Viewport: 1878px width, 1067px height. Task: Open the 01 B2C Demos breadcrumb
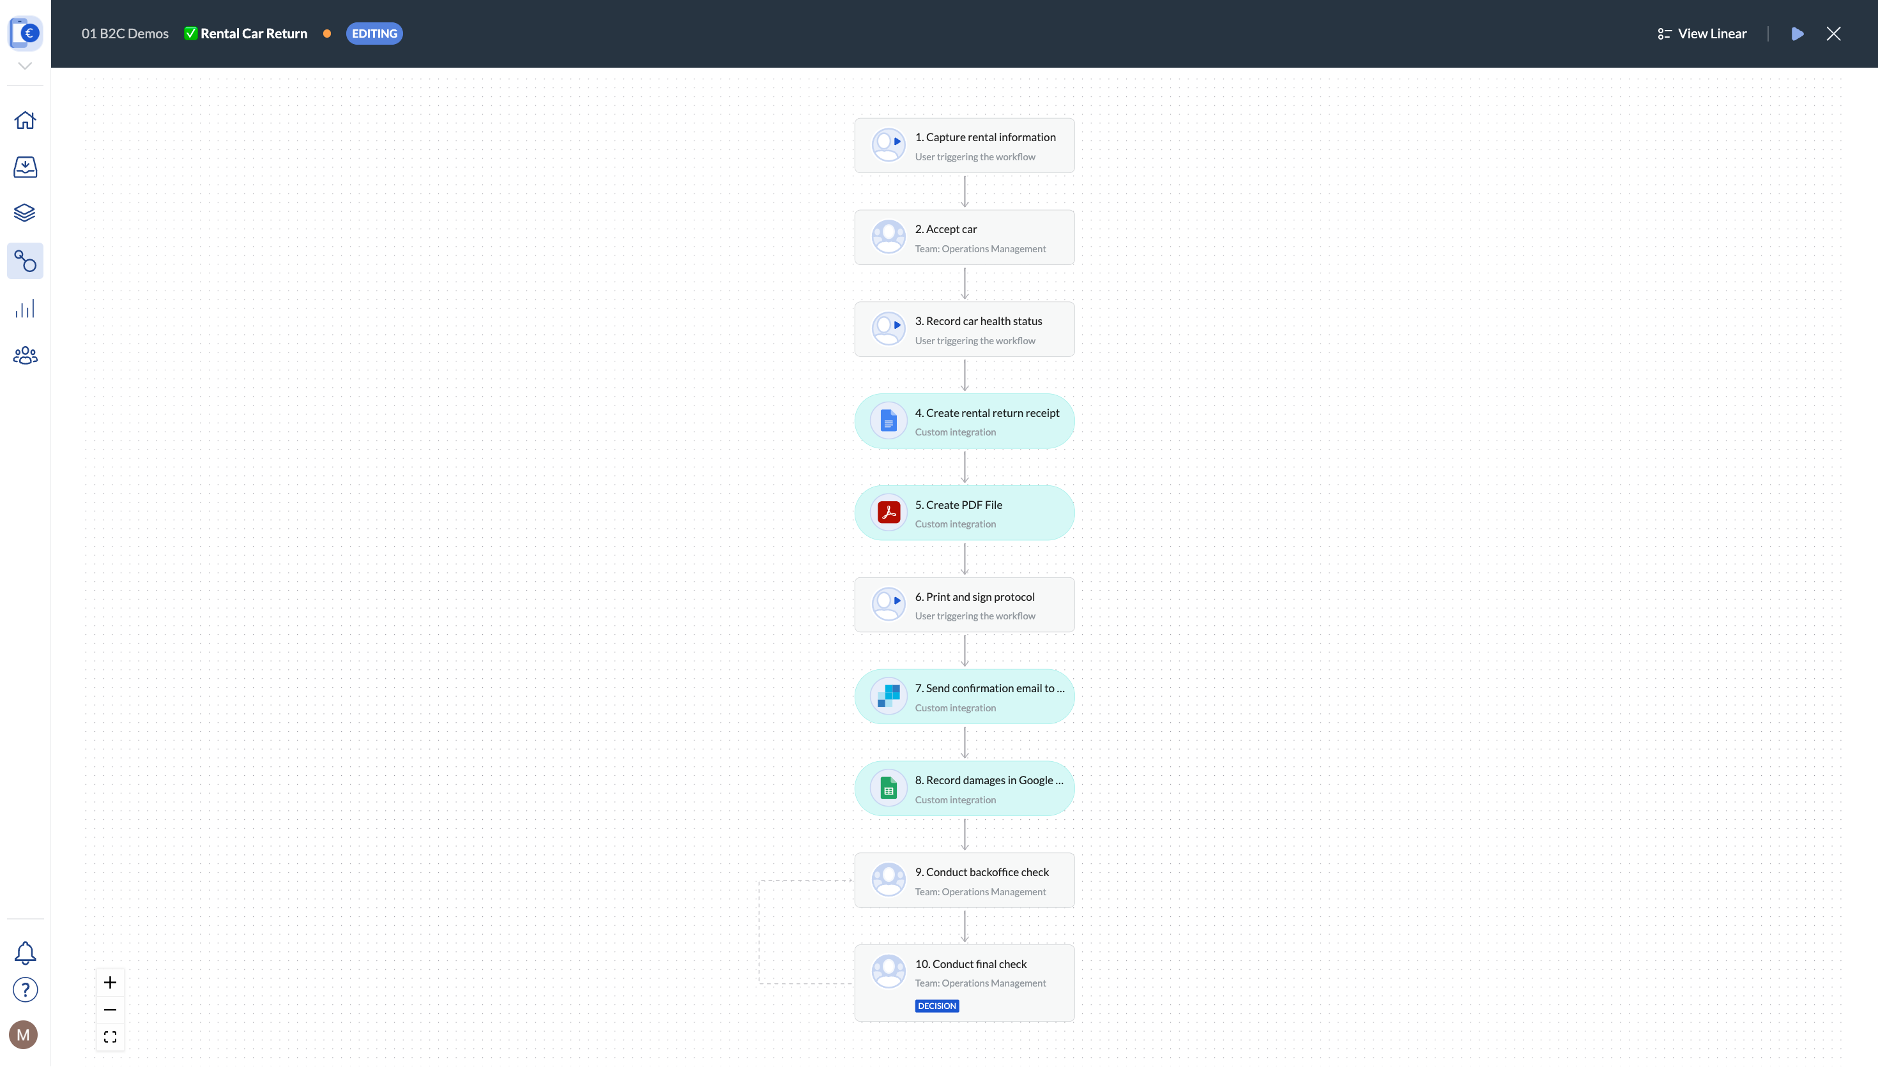[125, 34]
